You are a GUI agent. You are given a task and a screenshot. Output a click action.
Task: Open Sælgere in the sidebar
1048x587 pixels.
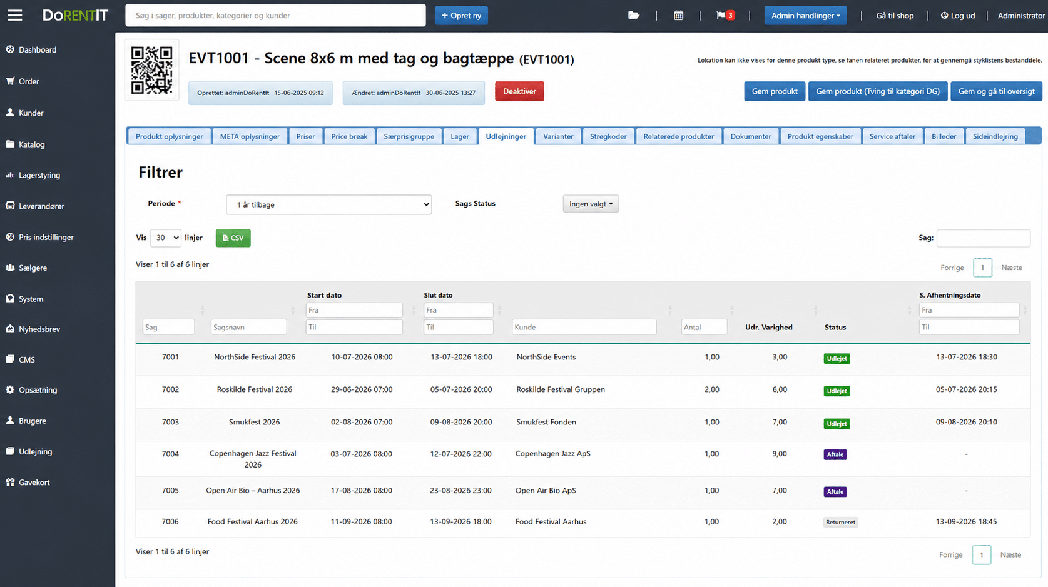[x=33, y=268]
